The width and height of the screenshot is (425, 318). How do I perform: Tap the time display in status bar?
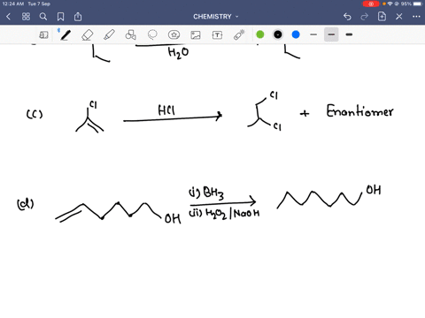click(13, 4)
